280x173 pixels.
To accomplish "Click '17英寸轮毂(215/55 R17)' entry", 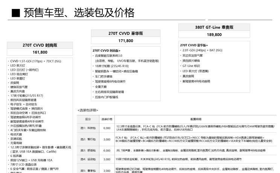I will [27, 96].
